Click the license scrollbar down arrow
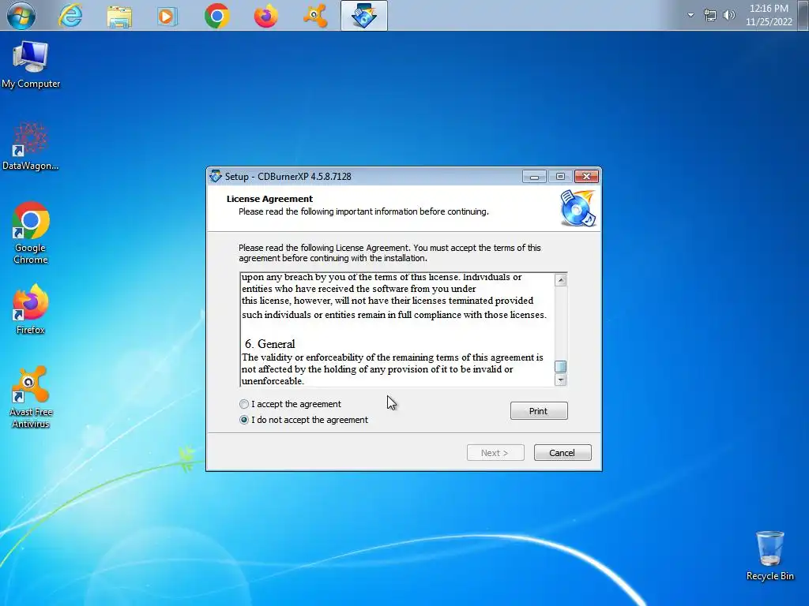Viewport: 809px width, 606px height. point(561,380)
